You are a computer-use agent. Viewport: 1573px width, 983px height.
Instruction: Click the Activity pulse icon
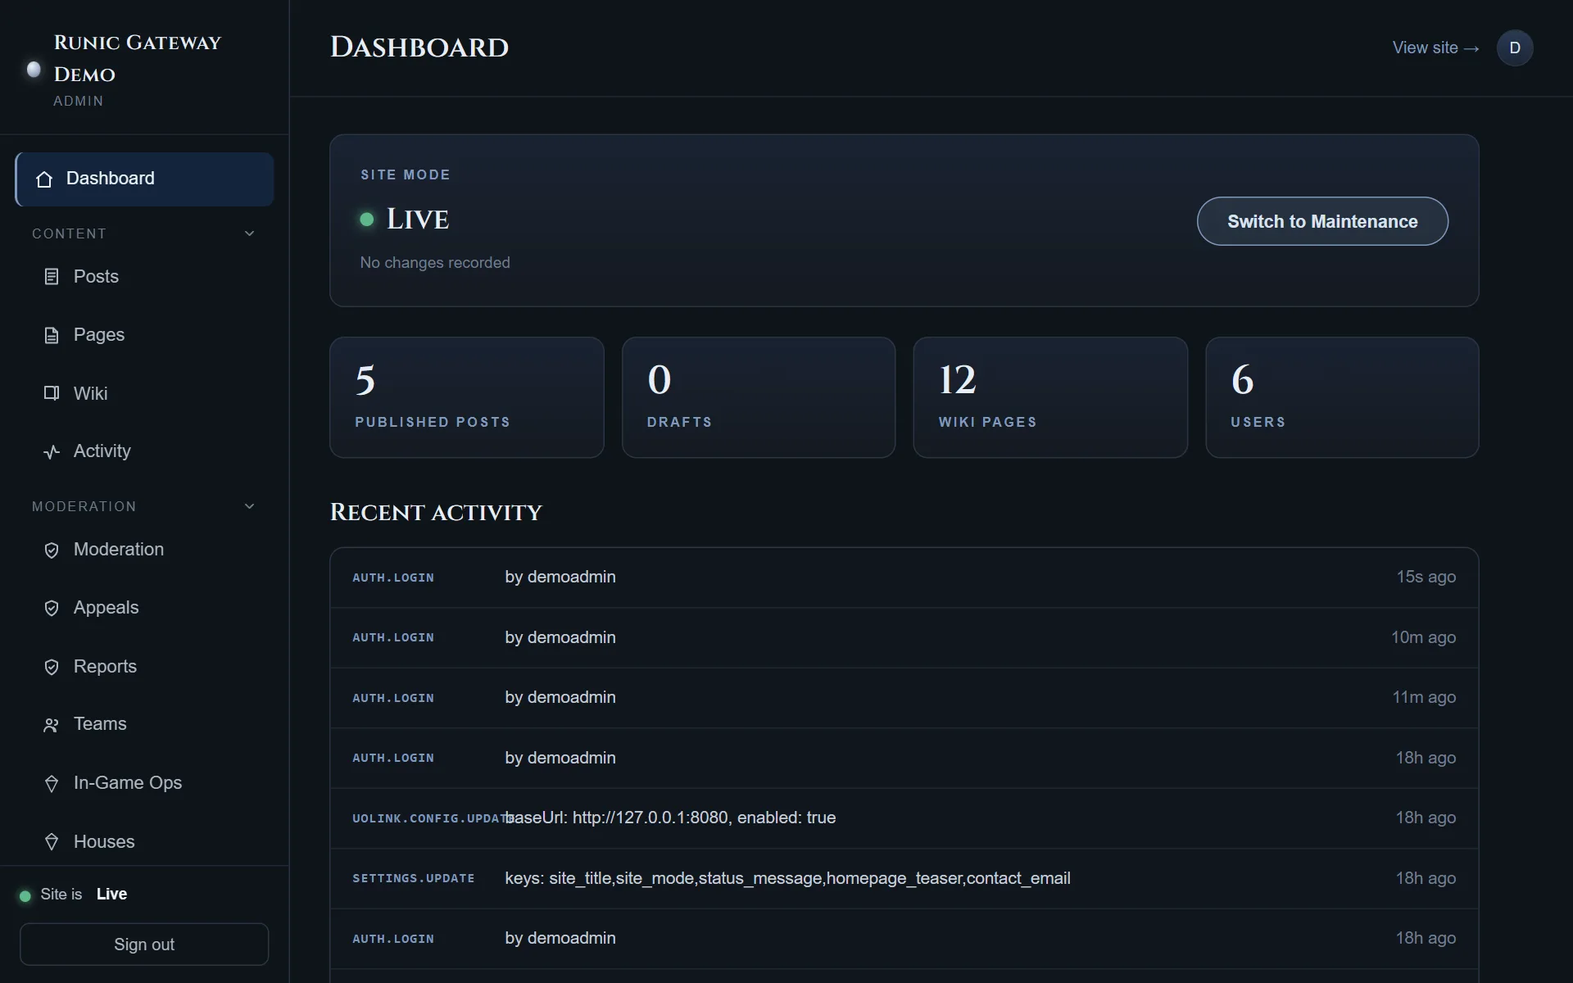[52, 451]
